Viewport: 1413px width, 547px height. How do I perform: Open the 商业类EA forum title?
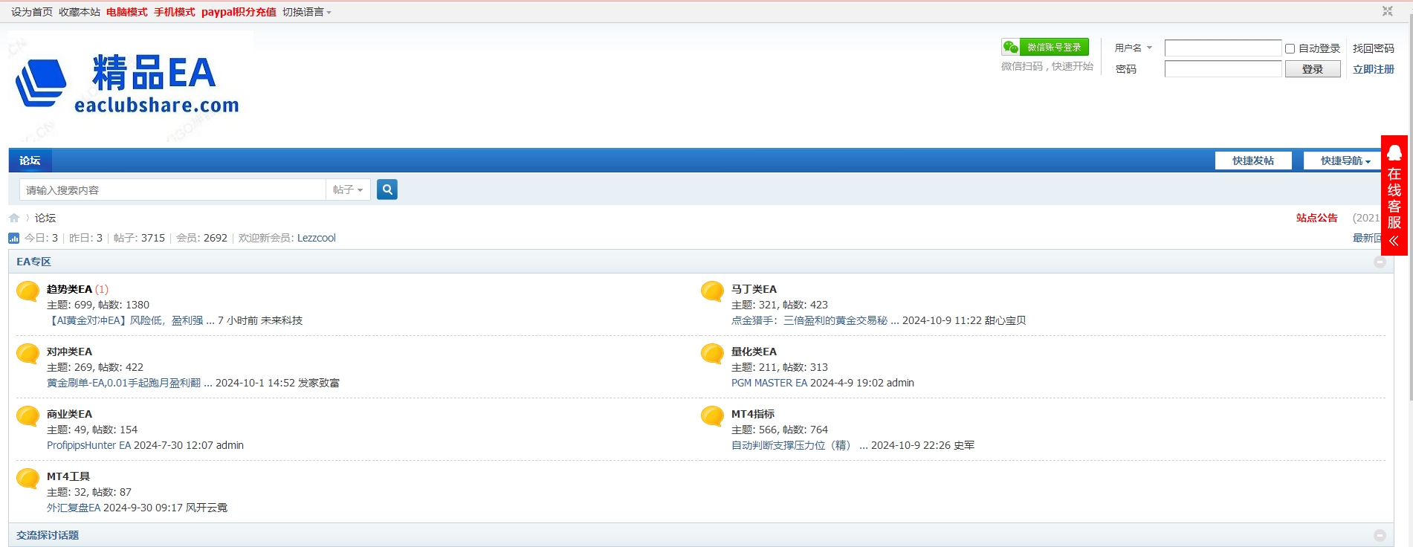[x=70, y=414]
